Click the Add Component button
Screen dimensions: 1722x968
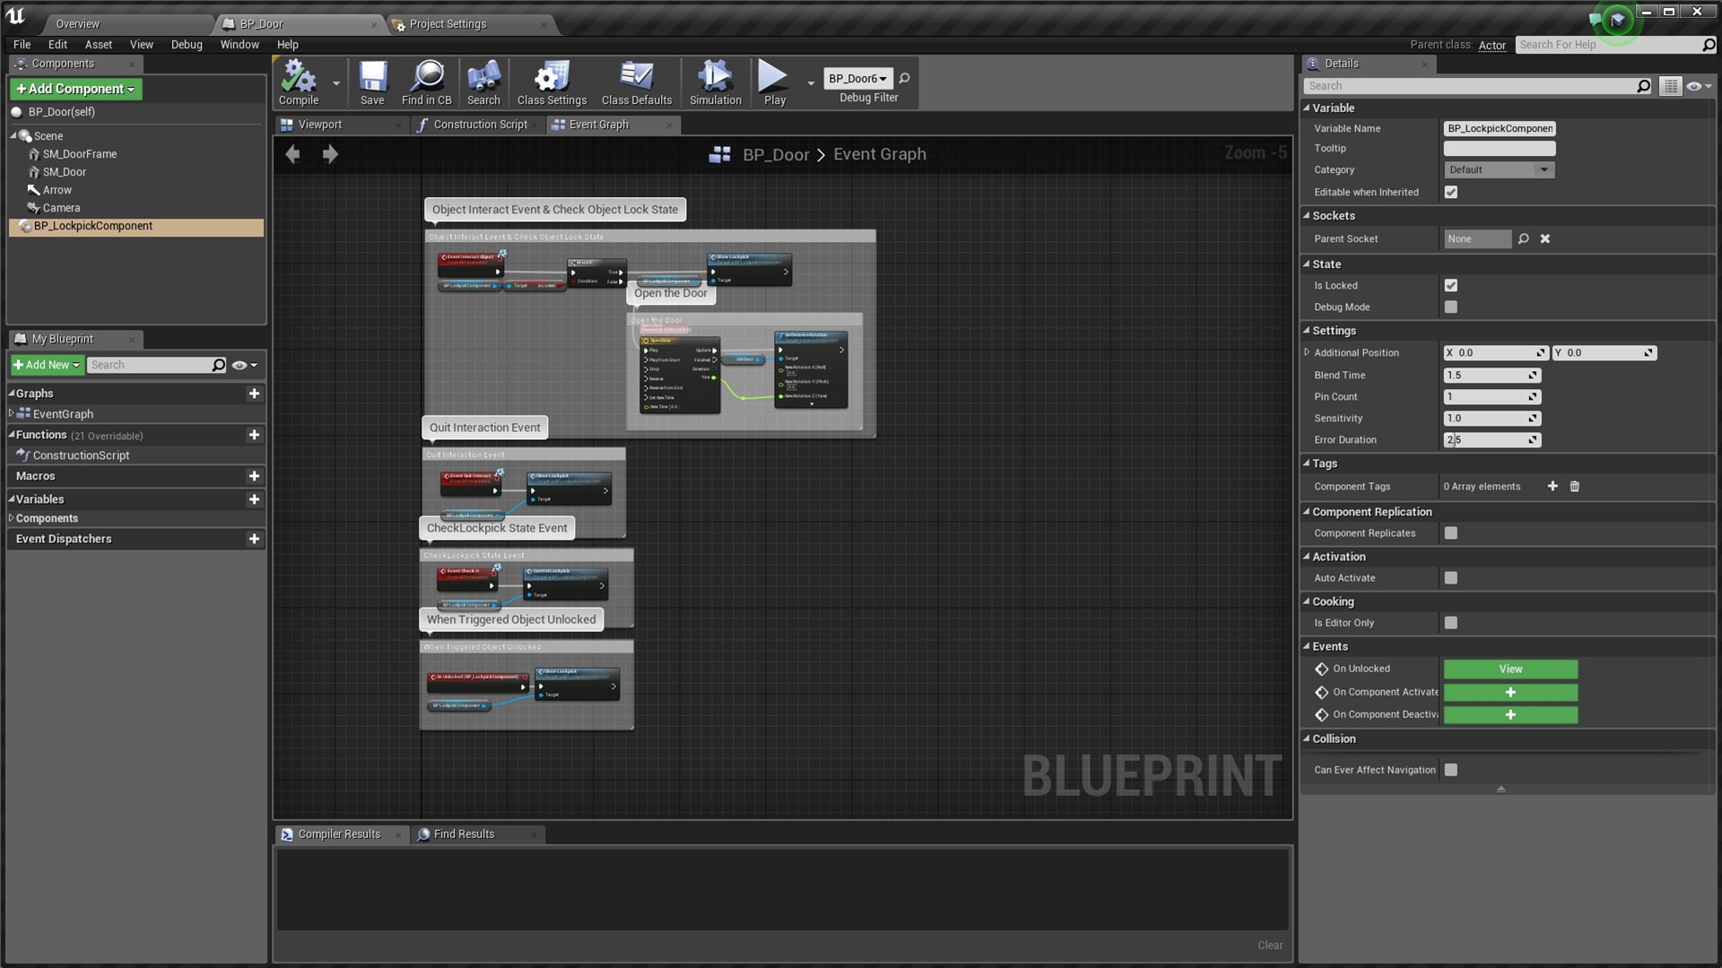(75, 89)
